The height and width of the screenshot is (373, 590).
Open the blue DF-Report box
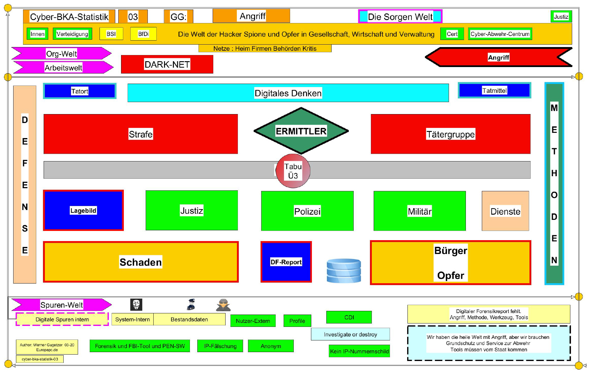point(286,262)
